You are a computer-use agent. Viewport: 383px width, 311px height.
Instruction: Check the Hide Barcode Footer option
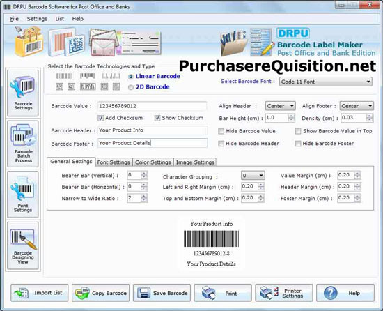(298, 144)
